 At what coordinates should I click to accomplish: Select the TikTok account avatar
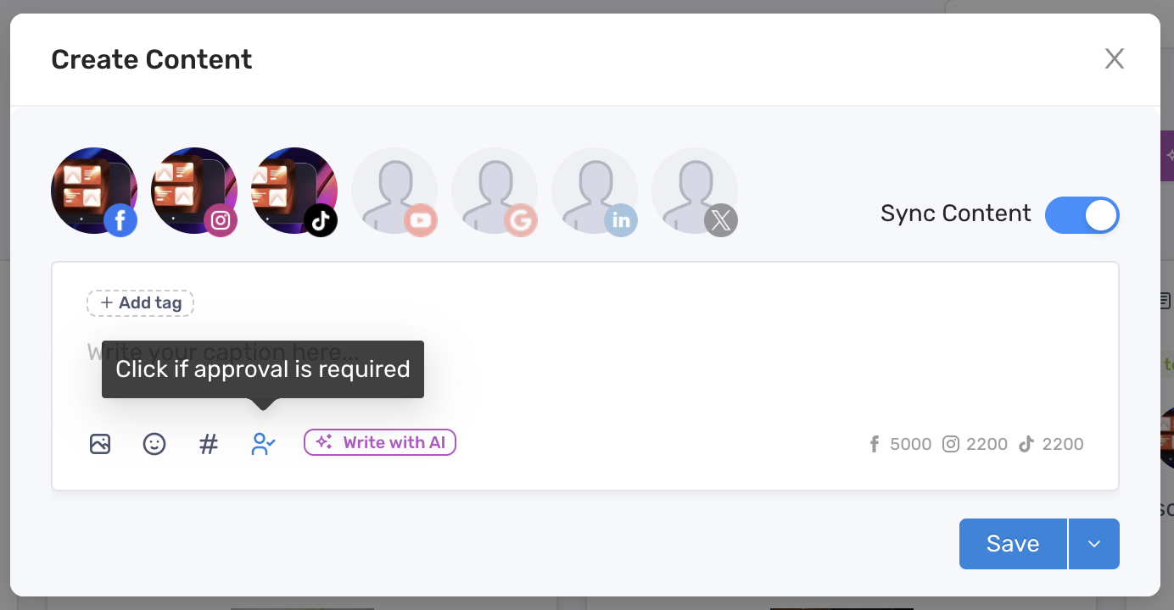294,191
